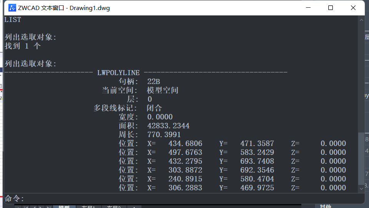The width and height of the screenshot is (369, 208).
Task: Close the ZWCAD text window
Action: point(353,8)
